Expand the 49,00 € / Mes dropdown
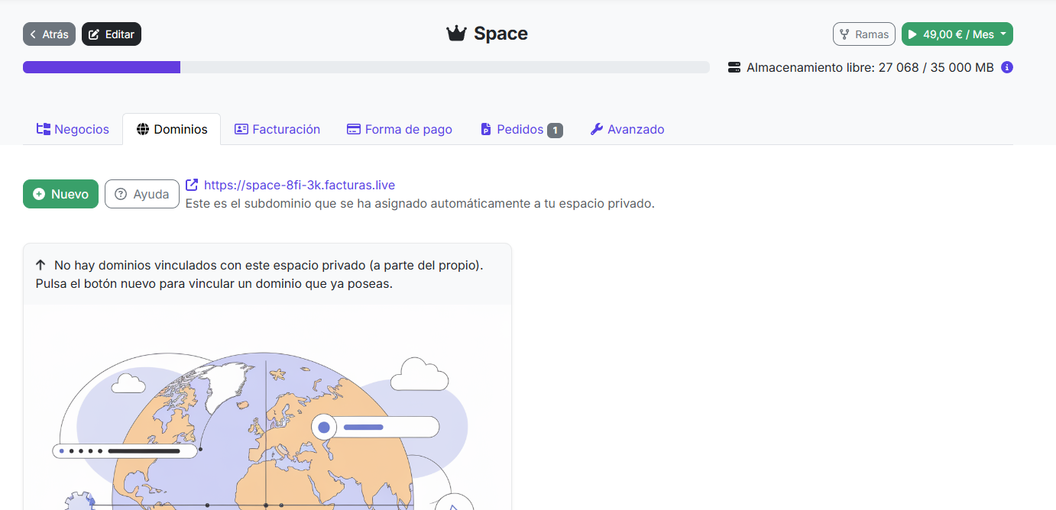This screenshot has height=510, width=1056. (957, 34)
